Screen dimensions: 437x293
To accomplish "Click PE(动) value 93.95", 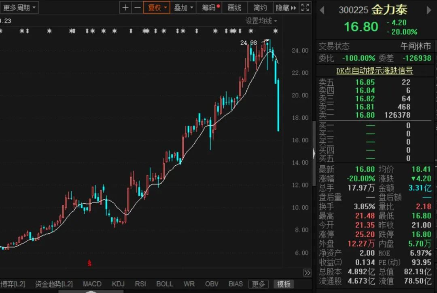I will [421, 262].
